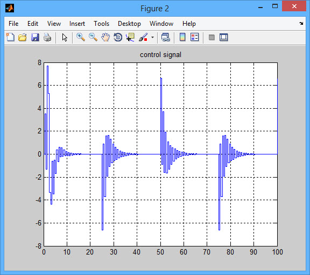Select the Rotate 3D tool
The width and height of the screenshot is (310, 275).
click(118, 37)
